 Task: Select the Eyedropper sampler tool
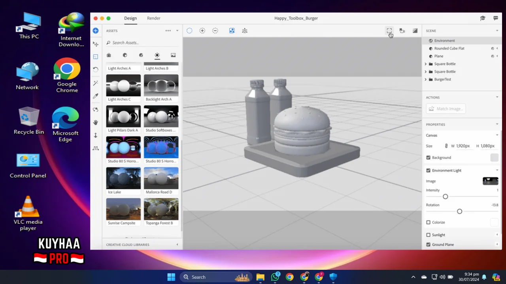(96, 96)
